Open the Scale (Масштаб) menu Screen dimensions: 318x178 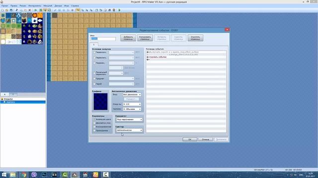click(48, 6)
